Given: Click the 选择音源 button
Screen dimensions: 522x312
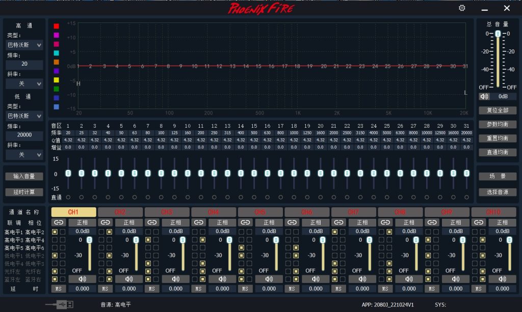Looking at the screenshot, I should pos(498,192).
